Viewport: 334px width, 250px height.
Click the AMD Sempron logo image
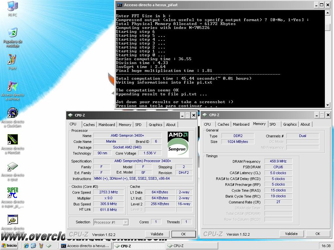pos(178,144)
